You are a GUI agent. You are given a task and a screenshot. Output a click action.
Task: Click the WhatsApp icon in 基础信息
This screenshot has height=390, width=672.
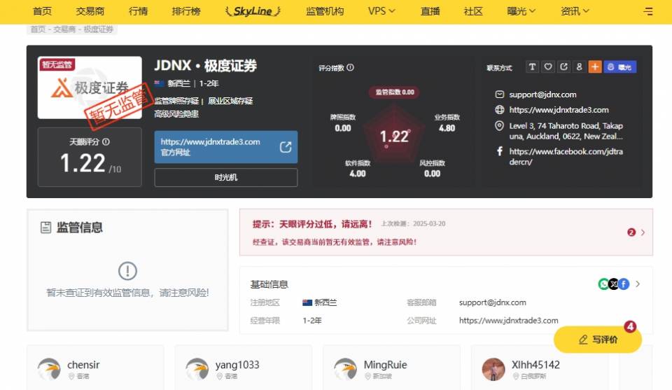click(603, 284)
